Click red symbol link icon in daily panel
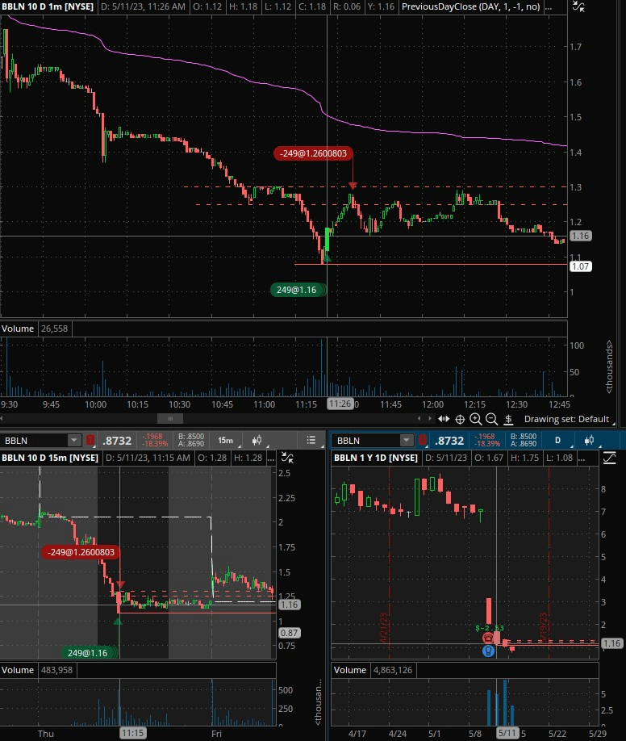This screenshot has height=741, width=626. click(423, 441)
